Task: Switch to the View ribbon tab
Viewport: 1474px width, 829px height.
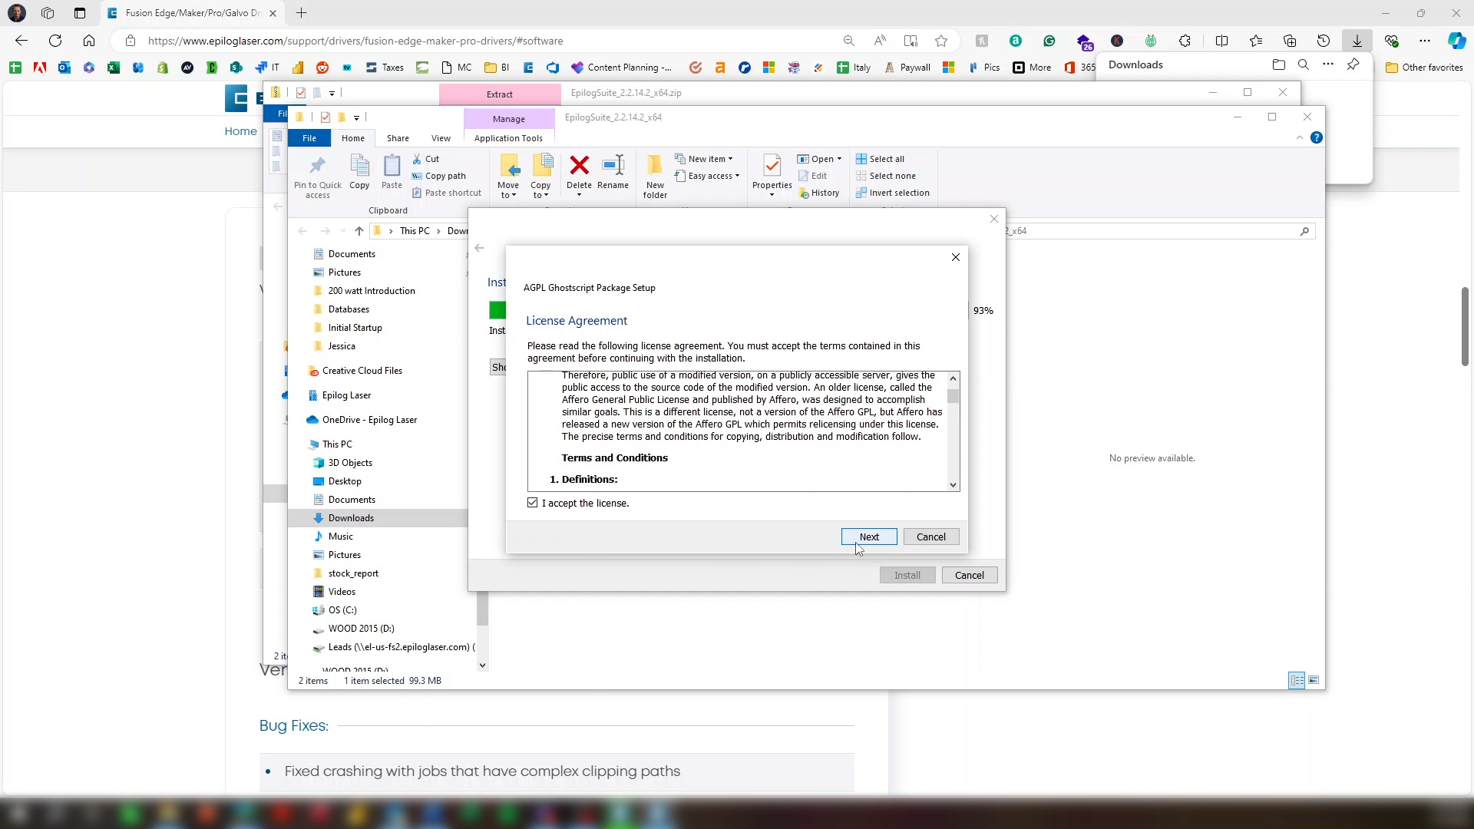Action: tap(441, 138)
